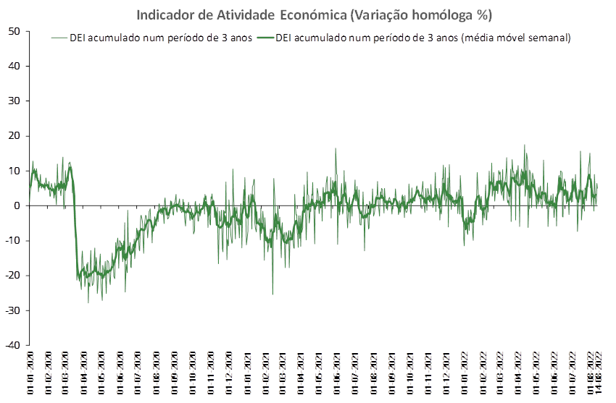Click x-axis date label '01-07-2020'
616x403 pixels.
(x=138, y=373)
